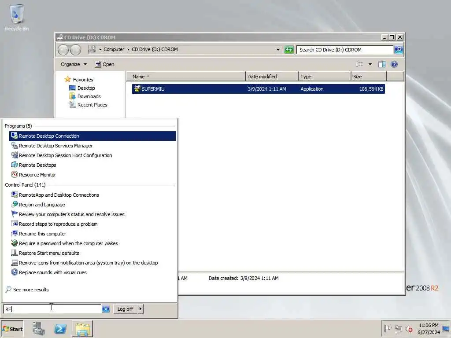Sort by the Type column header
The image size is (451, 338).
pos(325,77)
